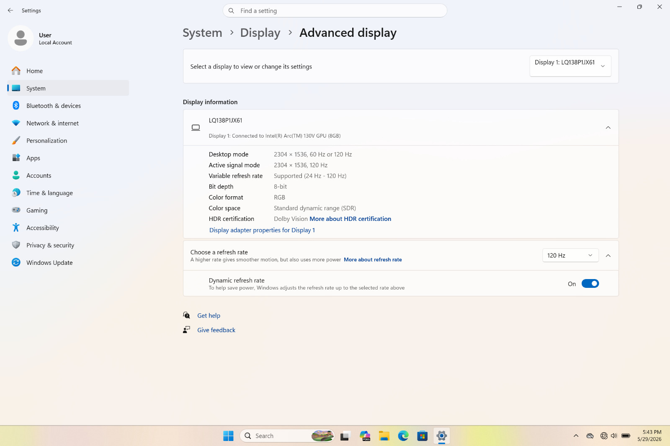Click the Get help icon
This screenshot has width=670, height=446.
(186, 315)
